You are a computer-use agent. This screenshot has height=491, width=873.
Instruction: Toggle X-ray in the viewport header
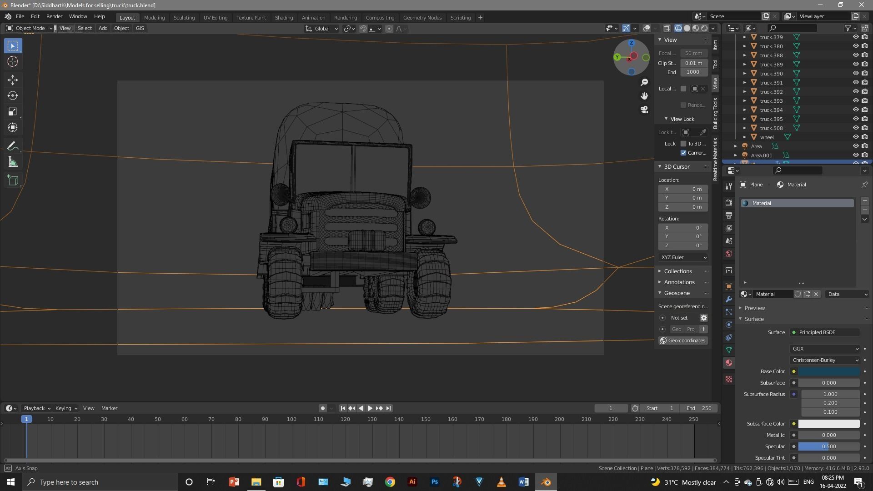click(x=667, y=28)
